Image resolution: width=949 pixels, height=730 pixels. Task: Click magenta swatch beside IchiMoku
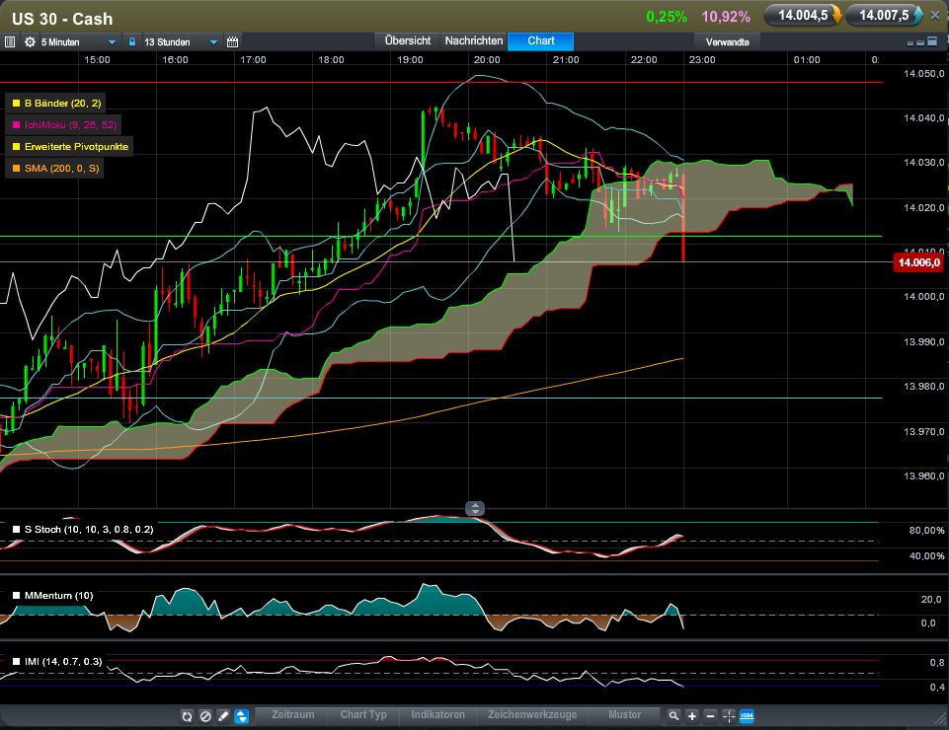point(17,125)
